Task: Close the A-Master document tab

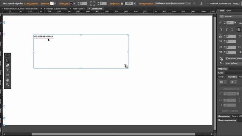Action: (x=42, y=9)
